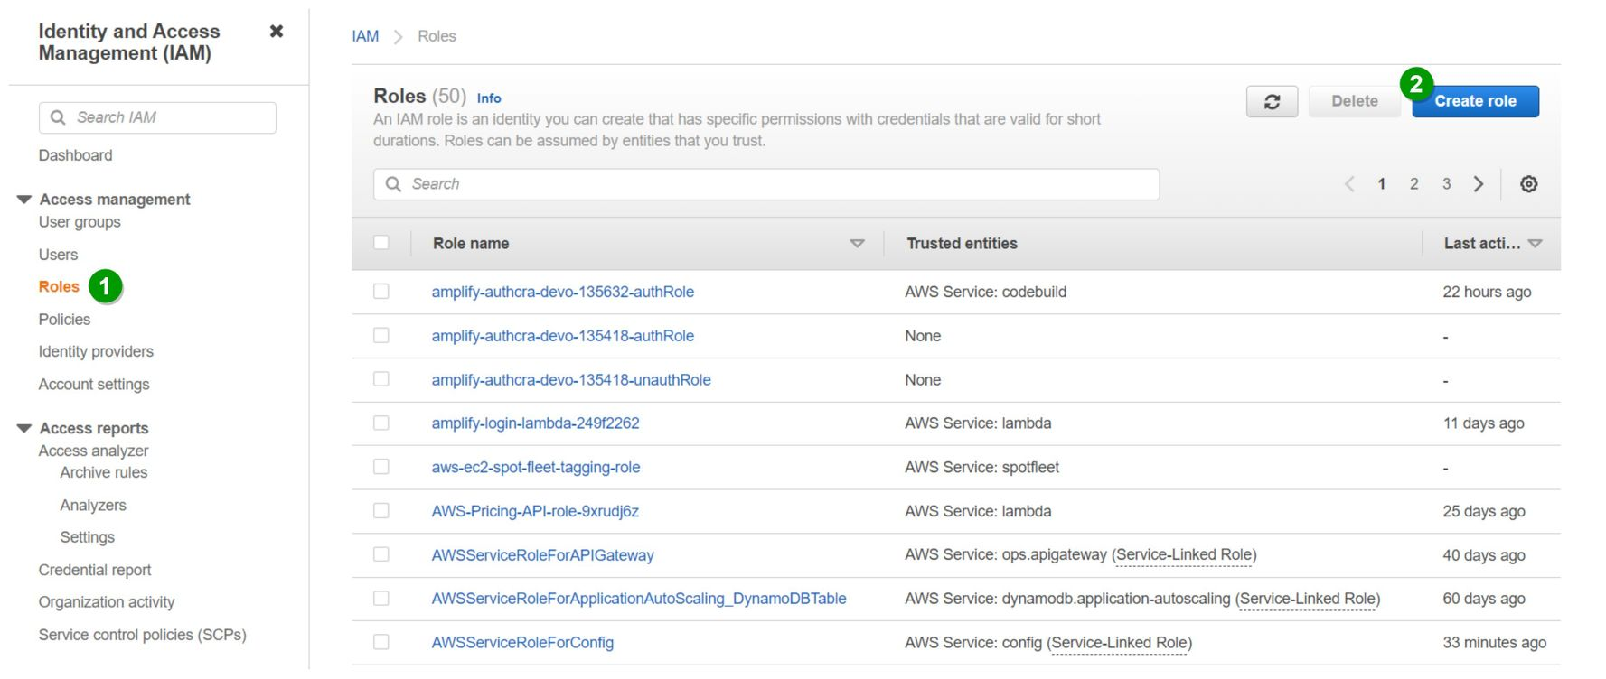This screenshot has width=1606, height=679.
Task: Click the breadcrumb separator chevron icon
Action: click(x=398, y=37)
